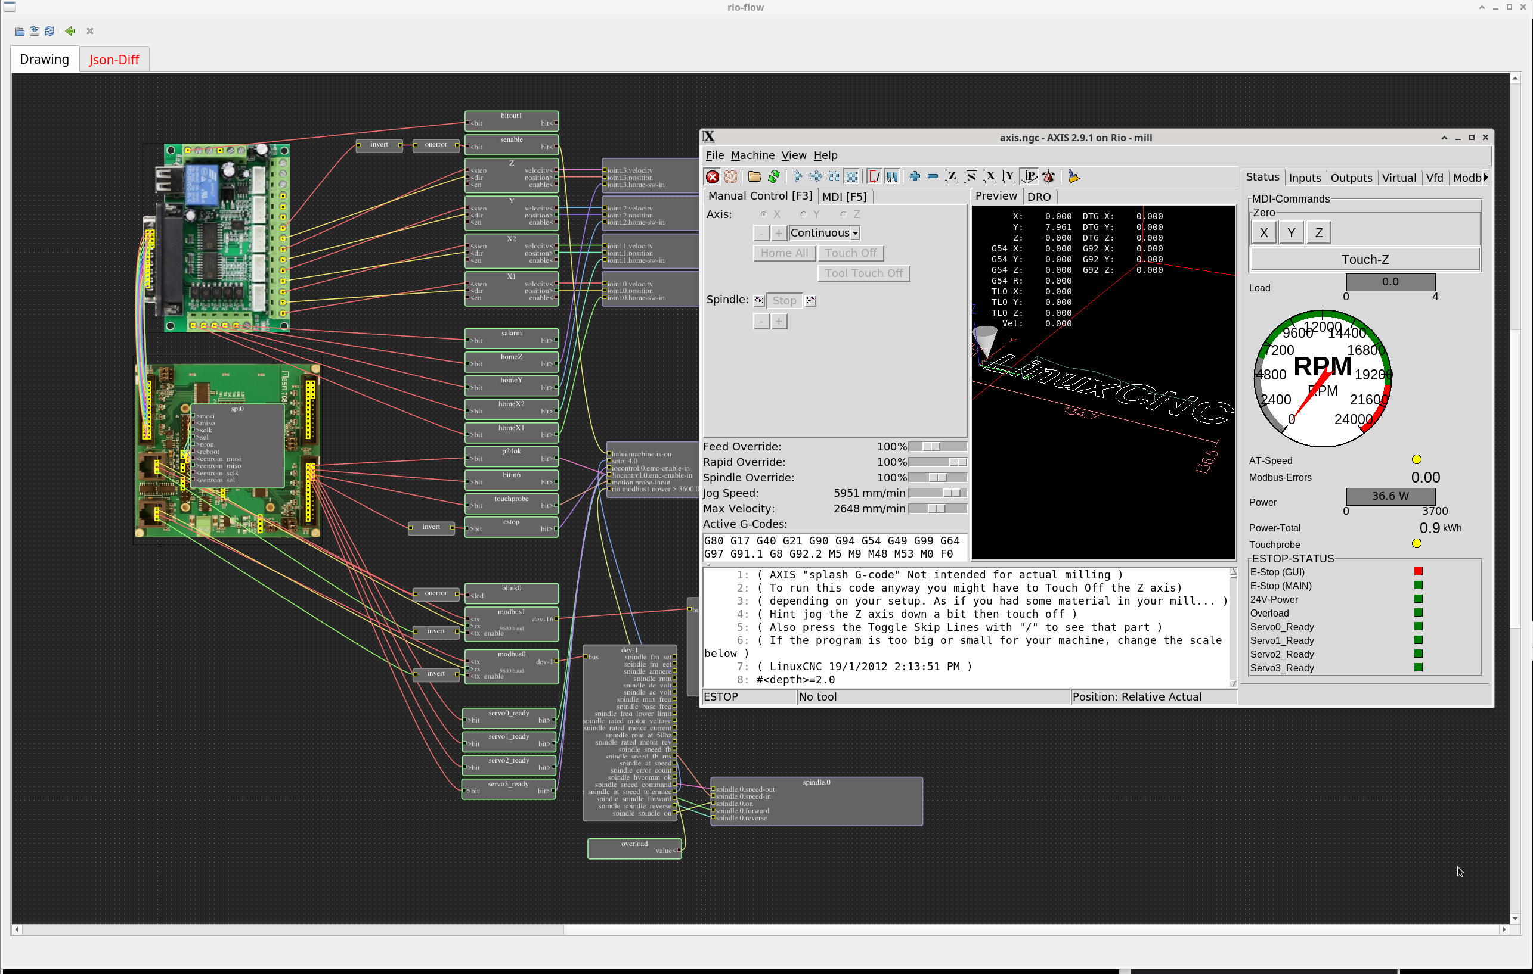Reload the current G-code file

773,177
